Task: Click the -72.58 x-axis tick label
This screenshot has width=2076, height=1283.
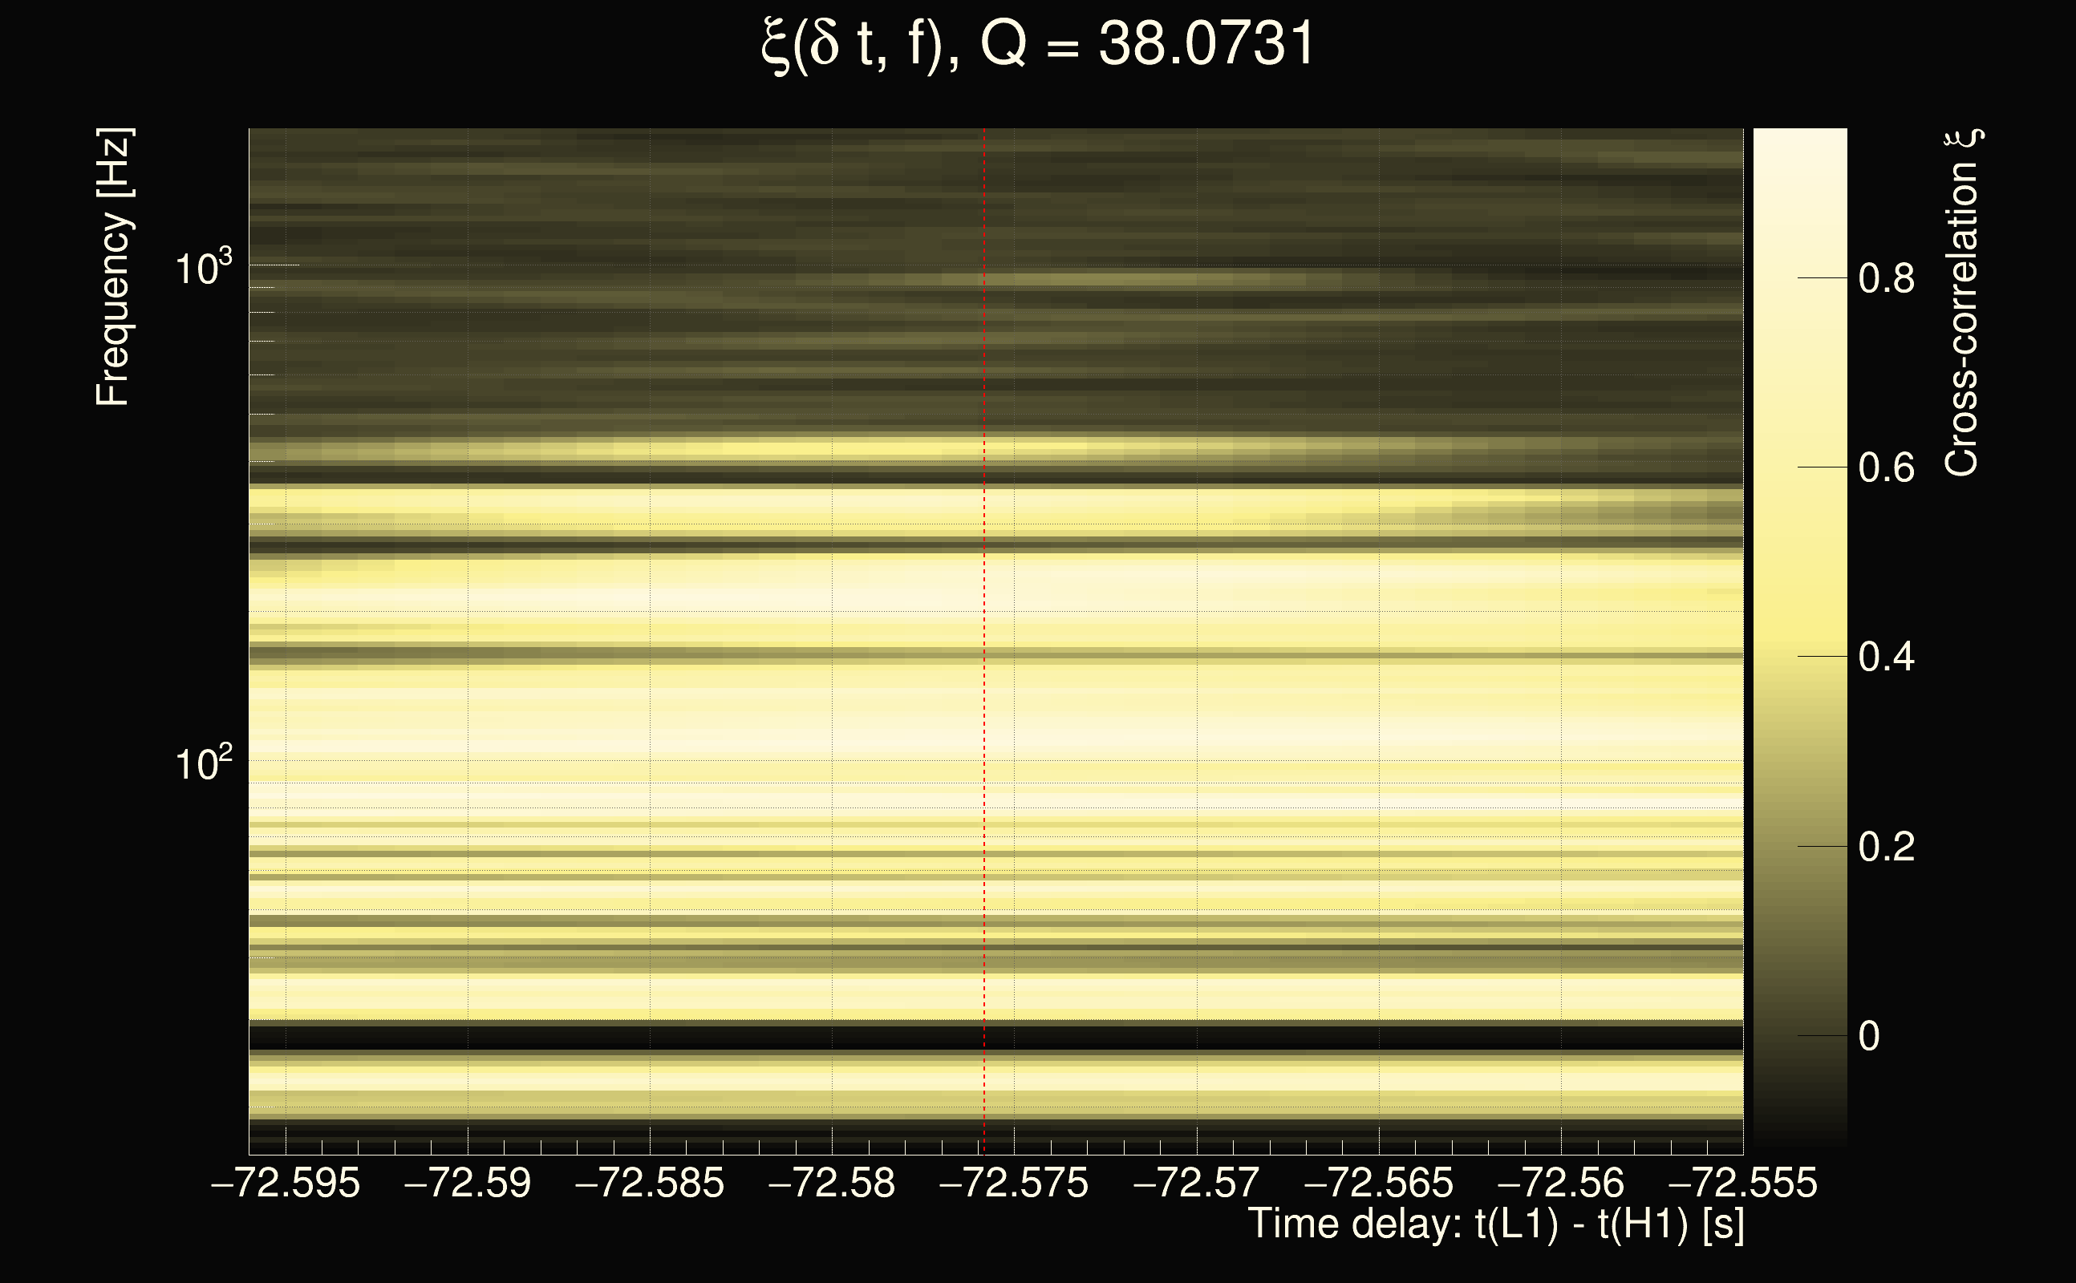Action: point(831,1183)
